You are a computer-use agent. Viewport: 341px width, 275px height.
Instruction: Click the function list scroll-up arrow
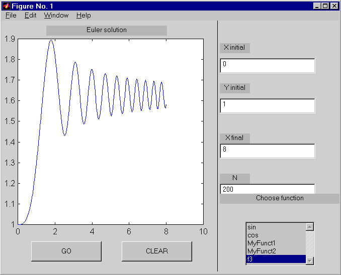[310, 227]
